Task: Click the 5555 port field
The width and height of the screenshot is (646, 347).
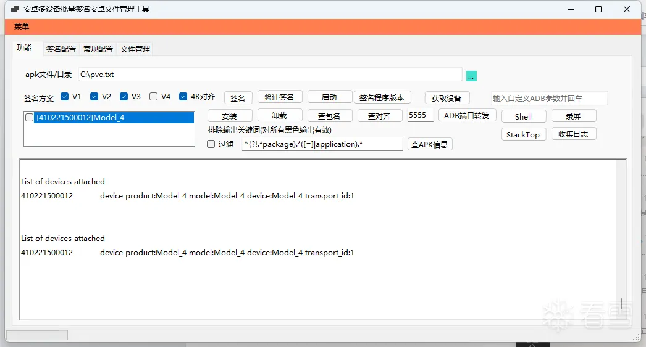Action: pos(420,115)
